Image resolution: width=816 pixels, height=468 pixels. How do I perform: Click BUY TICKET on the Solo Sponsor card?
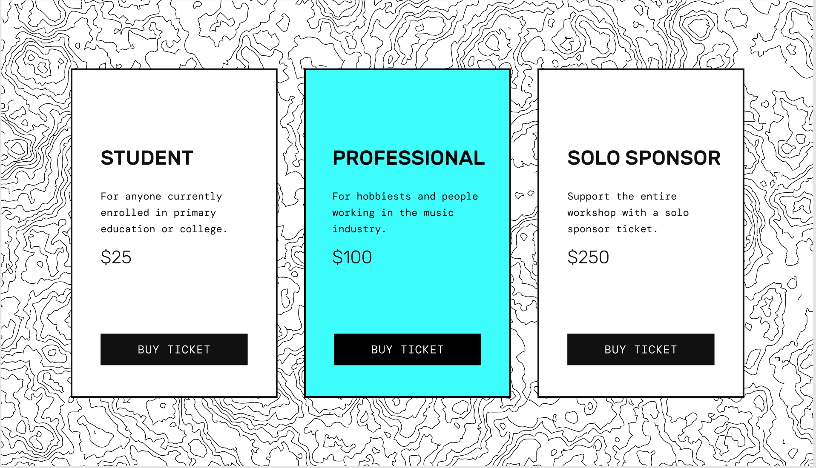(640, 349)
